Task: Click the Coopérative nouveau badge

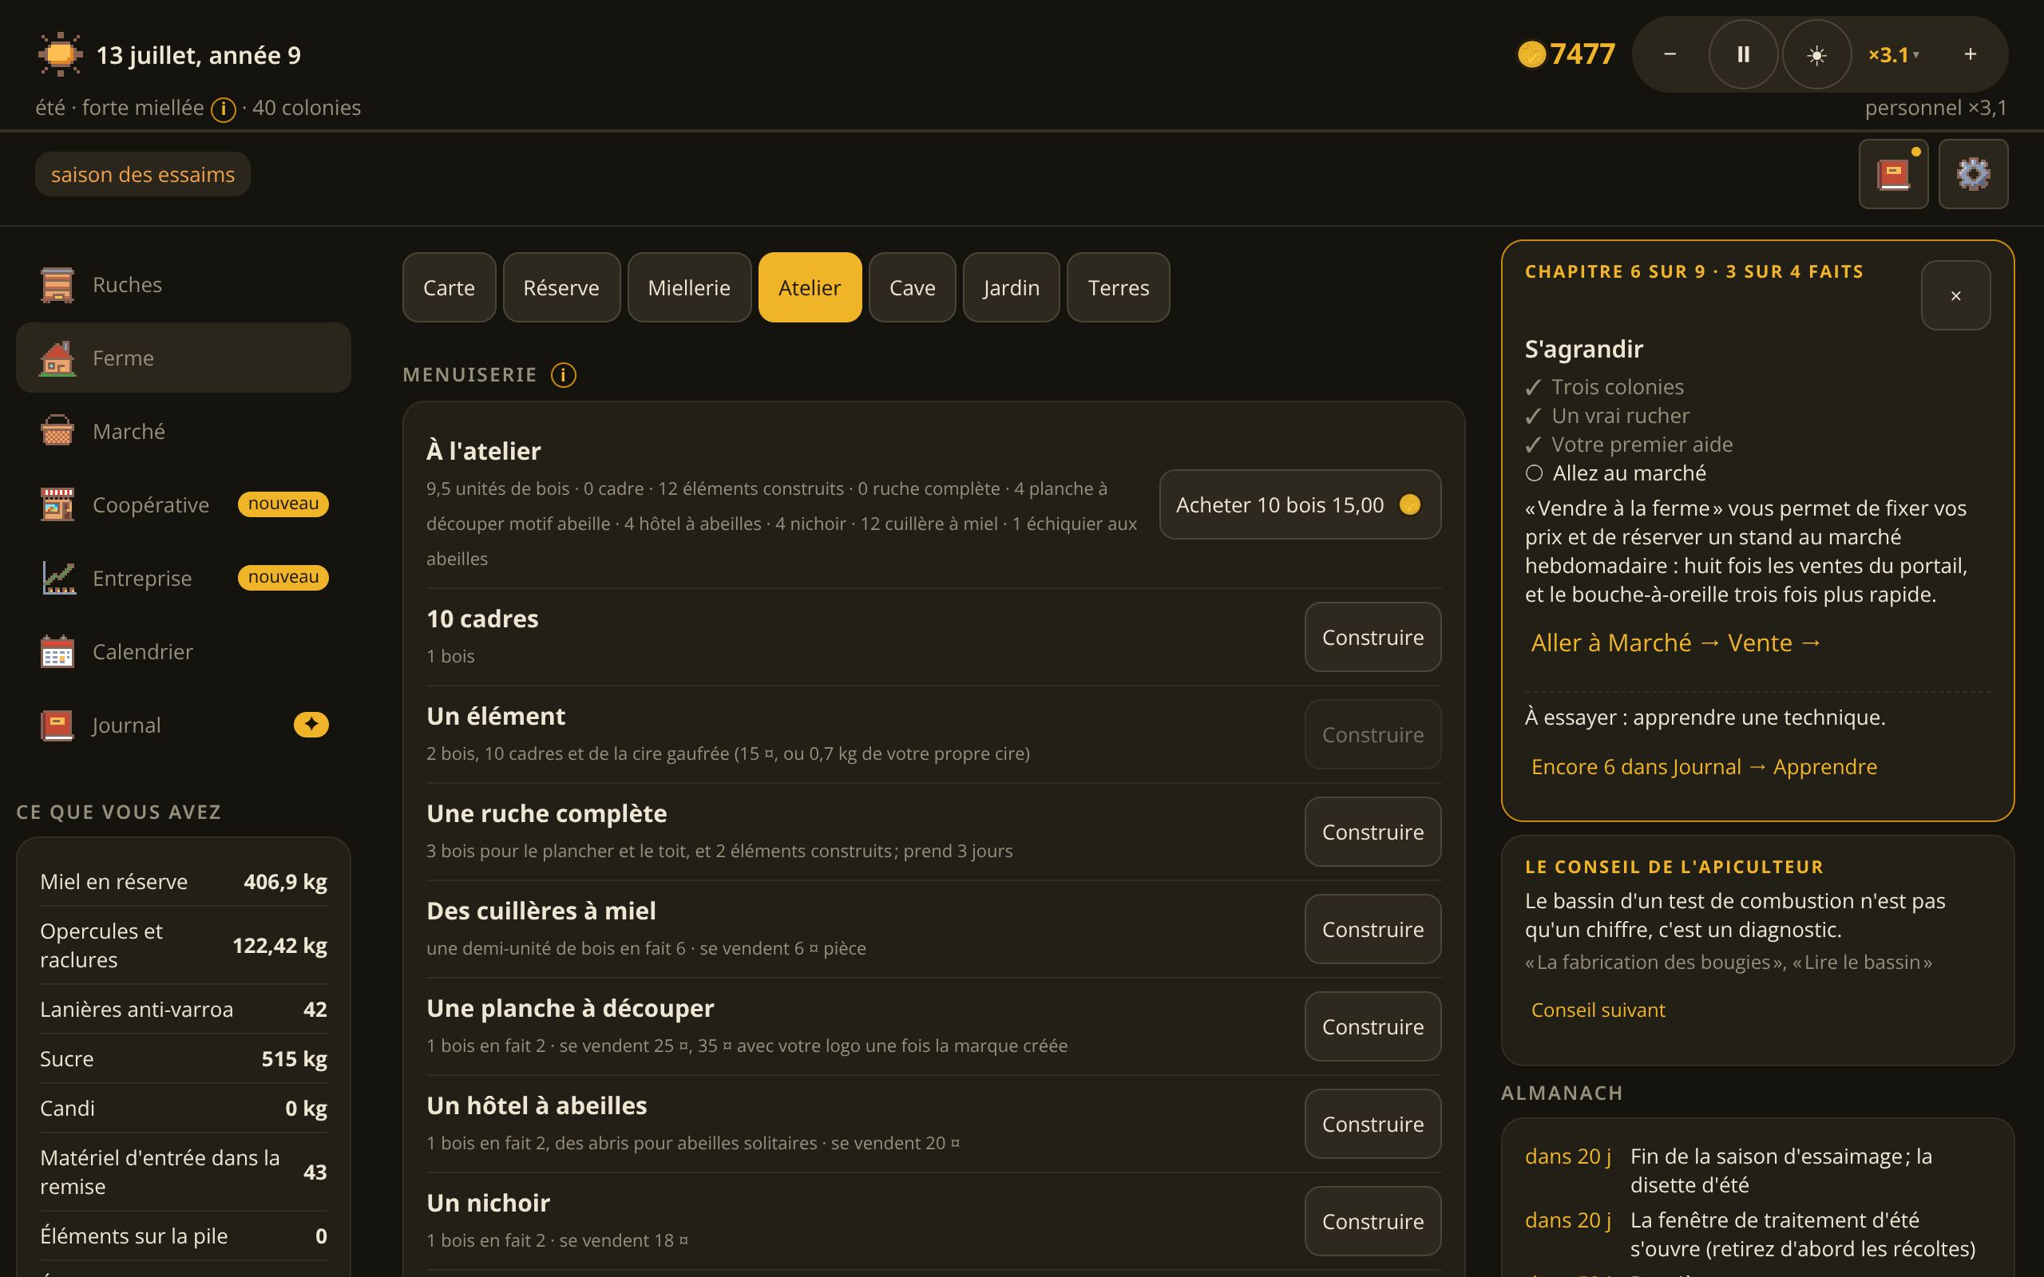Action: tap(283, 504)
